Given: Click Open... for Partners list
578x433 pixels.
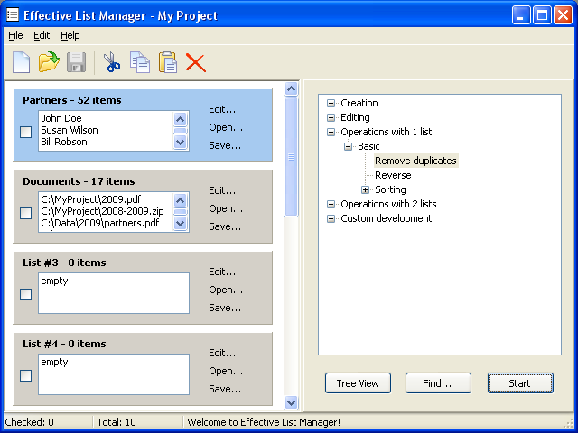Looking at the screenshot, I should [226, 127].
